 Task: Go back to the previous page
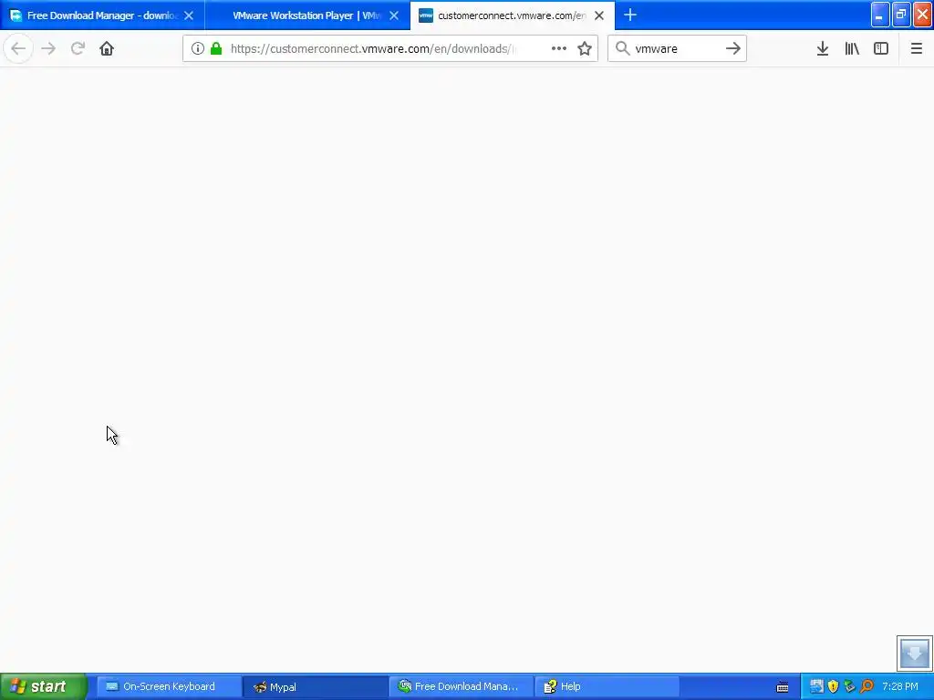coord(18,49)
